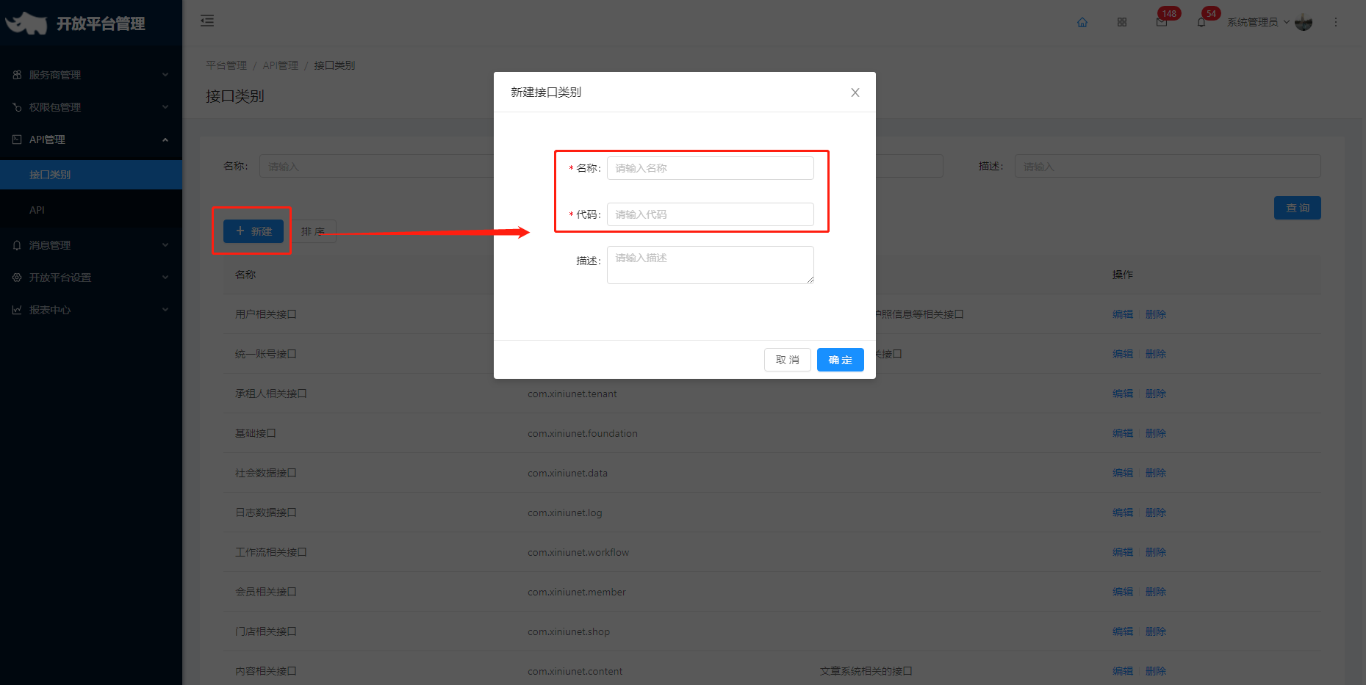Select 接口类别 sidebar menu item
Image resolution: width=1366 pixels, height=685 pixels.
point(91,175)
